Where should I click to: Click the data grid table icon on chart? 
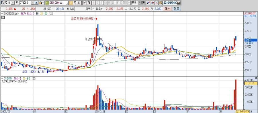point(3,17)
